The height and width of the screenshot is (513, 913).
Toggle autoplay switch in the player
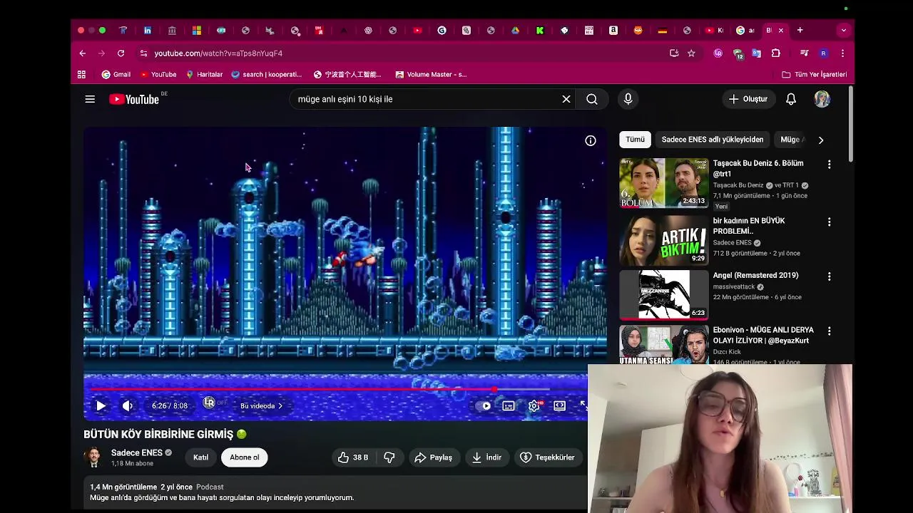[x=483, y=406]
